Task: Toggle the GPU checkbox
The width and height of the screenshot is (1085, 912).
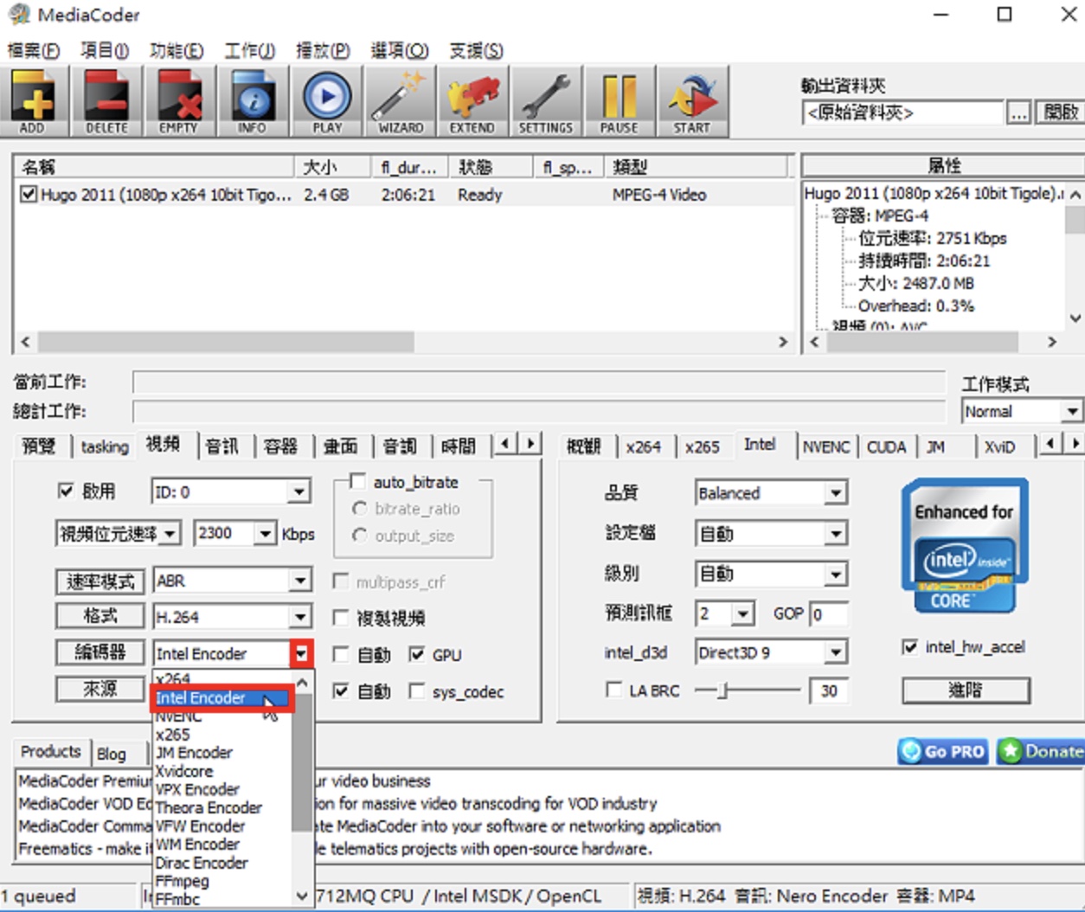Action: coord(417,654)
